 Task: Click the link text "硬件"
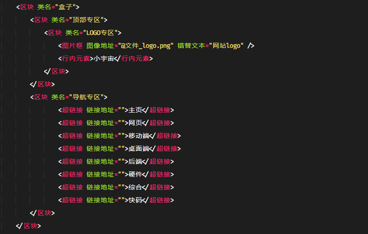point(135,175)
